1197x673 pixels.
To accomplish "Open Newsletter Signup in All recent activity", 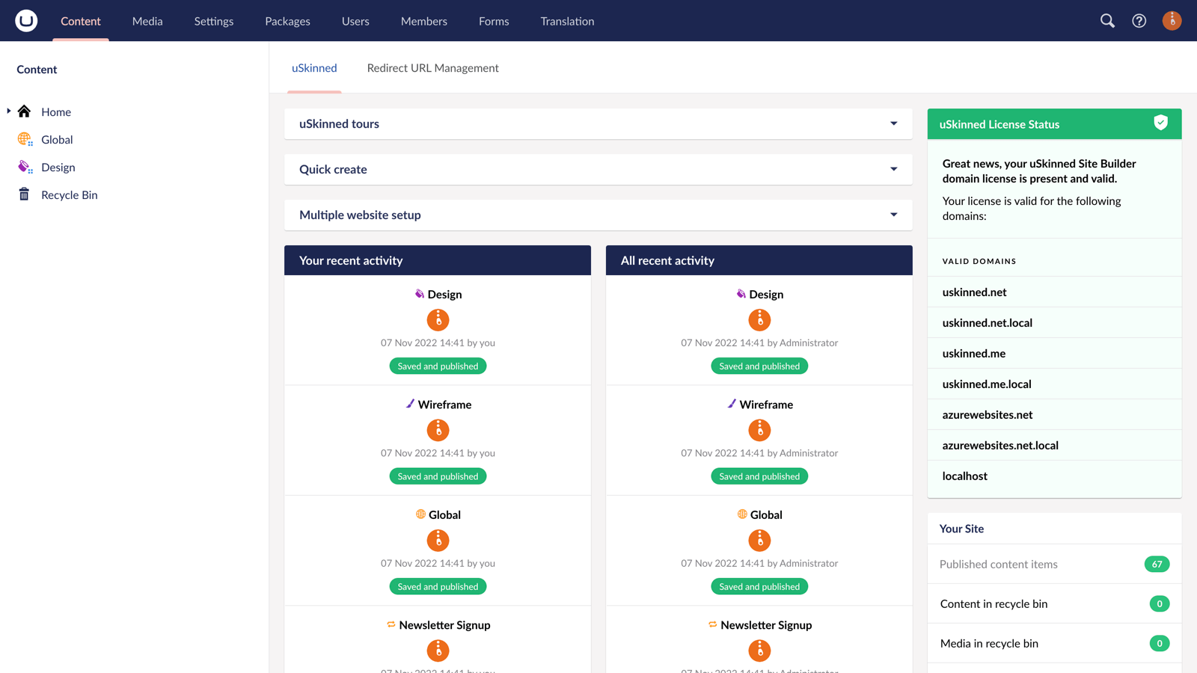I will click(x=765, y=625).
